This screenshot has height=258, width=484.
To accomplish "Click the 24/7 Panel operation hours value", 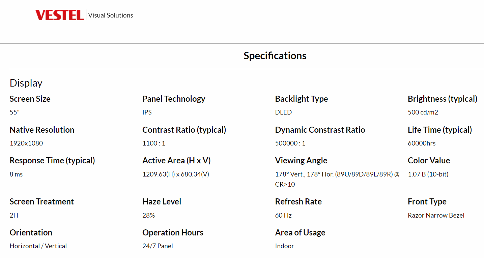I will click(158, 246).
